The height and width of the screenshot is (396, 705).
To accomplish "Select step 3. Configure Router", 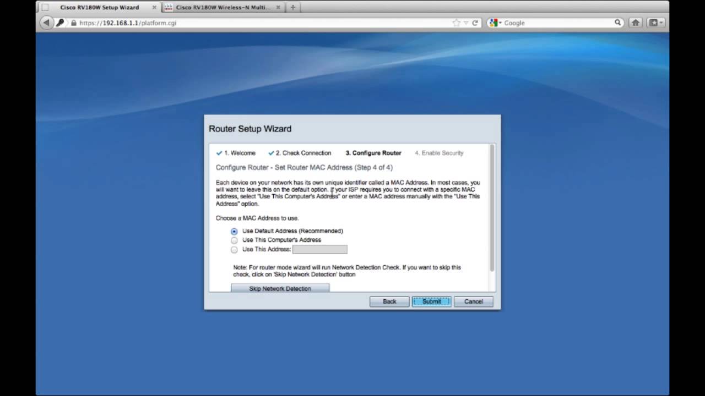I will [373, 153].
